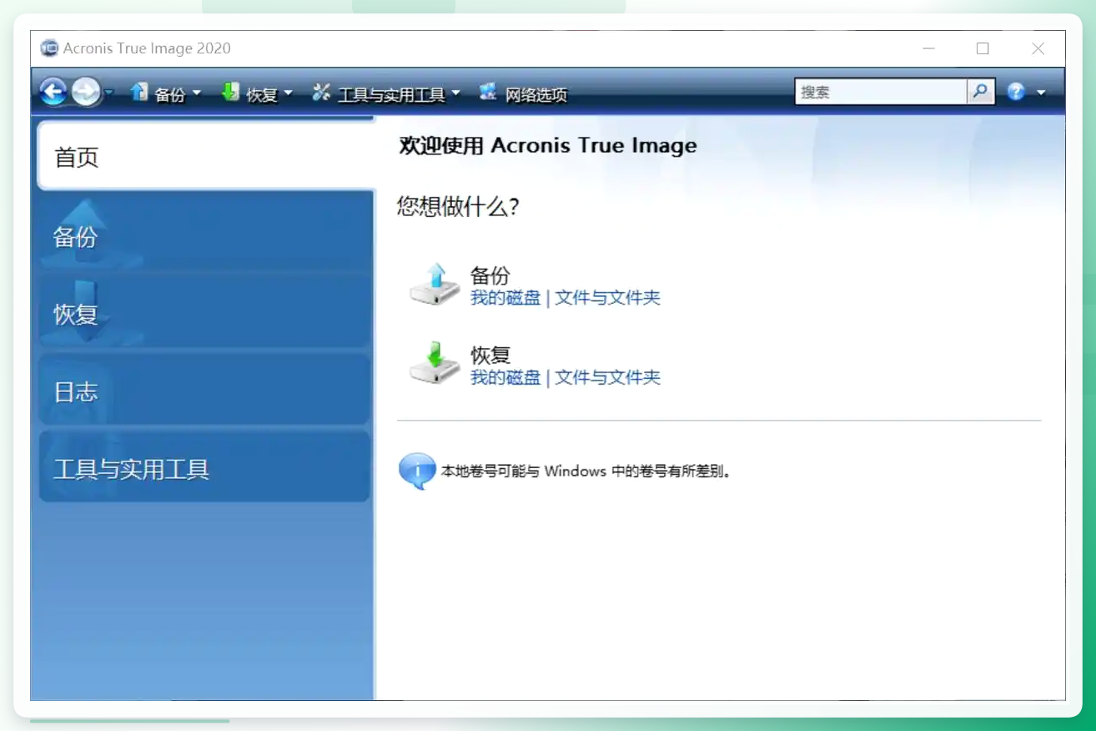
Task: Click 文件与文件夹 link under 恢复
Action: [607, 377]
